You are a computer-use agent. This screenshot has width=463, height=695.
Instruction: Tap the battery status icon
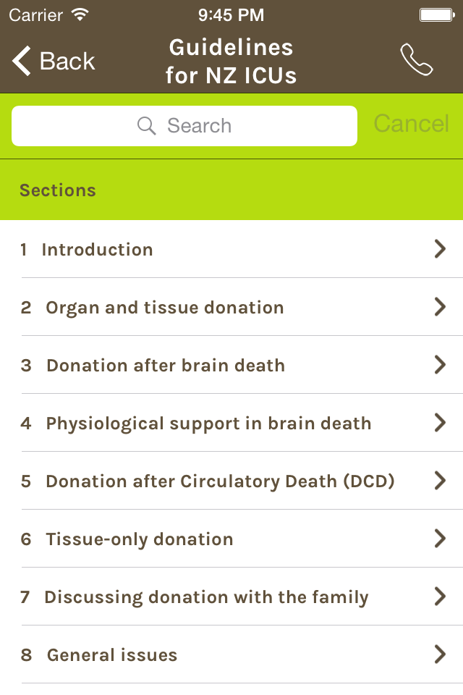click(436, 14)
